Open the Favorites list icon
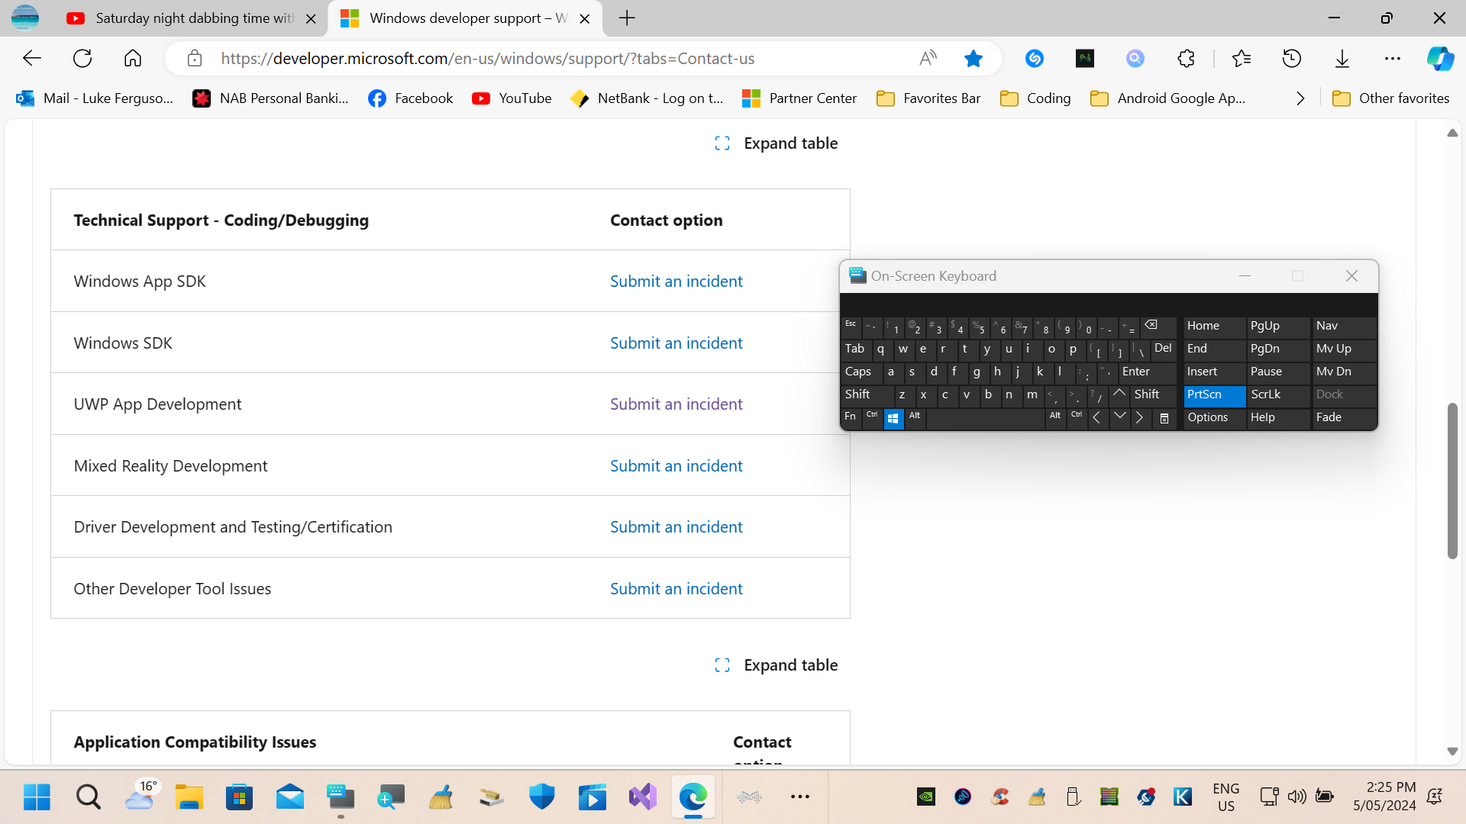Viewport: 1466px width, 824px height. pyautogui.click(x=1242, y=58)
